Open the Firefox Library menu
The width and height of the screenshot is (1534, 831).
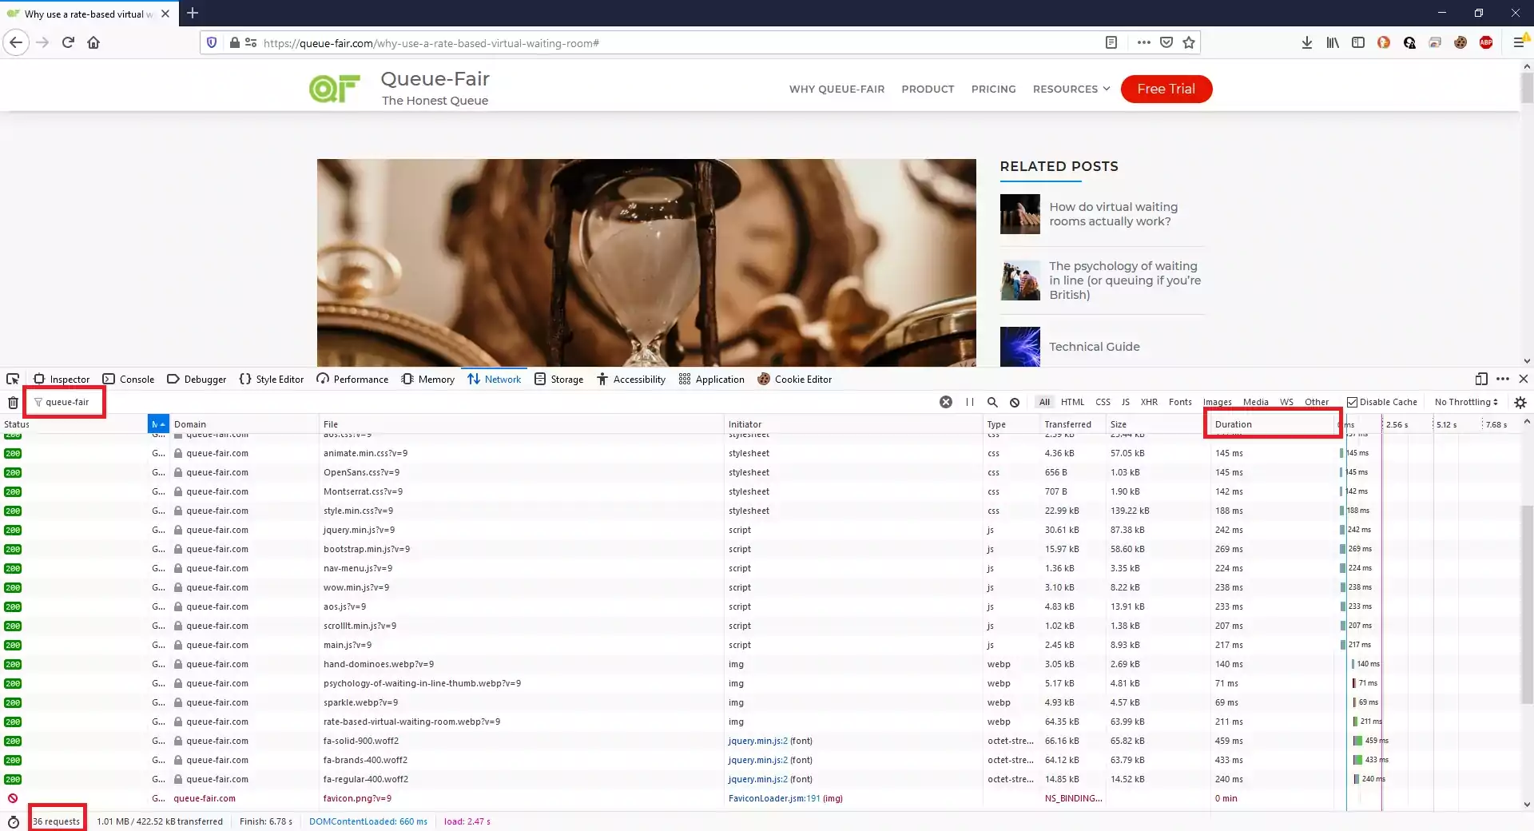pyautogui.click(x=1333, y=42)
